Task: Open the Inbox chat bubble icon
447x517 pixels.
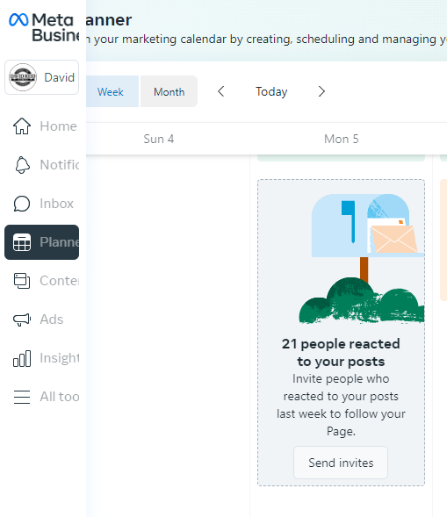Action: [x=22, y=204]
